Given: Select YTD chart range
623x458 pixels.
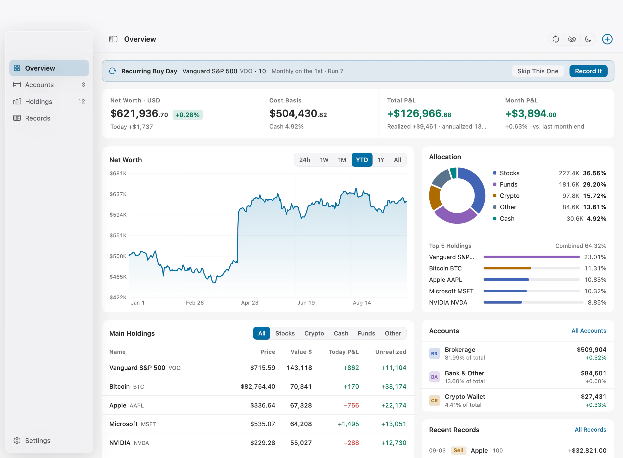Looking at the screenshot, I should [x=362, y=160].
